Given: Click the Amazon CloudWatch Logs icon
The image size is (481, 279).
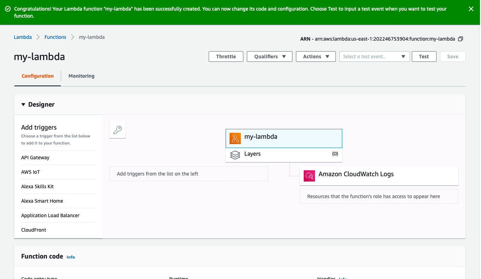Looking at the screenshot, I should point(309,176).
